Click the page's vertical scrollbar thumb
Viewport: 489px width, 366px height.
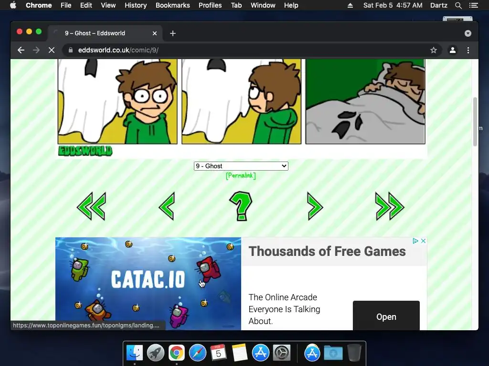[475, 122]
